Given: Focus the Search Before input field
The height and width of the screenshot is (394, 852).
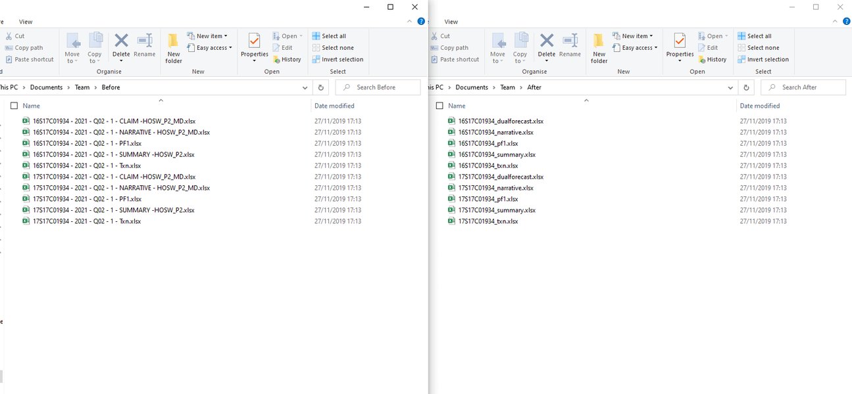Looking at the screenshot, I should click(378, 87).
